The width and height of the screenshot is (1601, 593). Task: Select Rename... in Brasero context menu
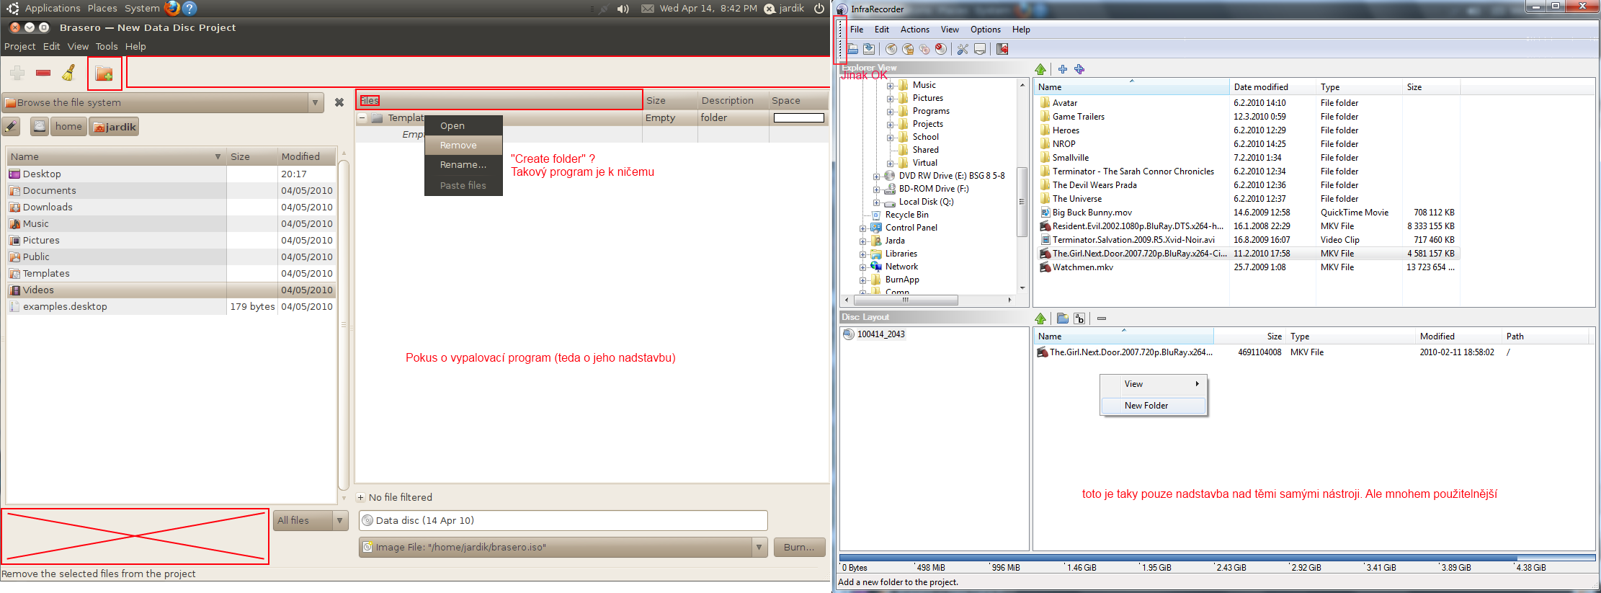pos(463,165)
